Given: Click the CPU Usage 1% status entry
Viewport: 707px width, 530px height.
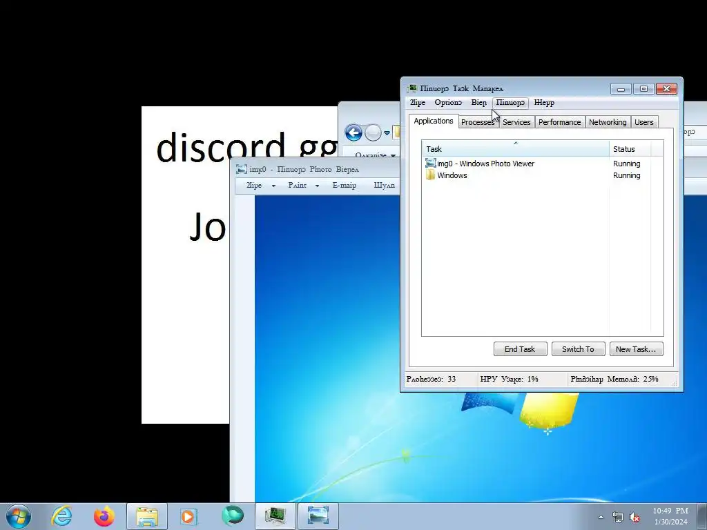Looking at the screenshot, I should point(509,379).
